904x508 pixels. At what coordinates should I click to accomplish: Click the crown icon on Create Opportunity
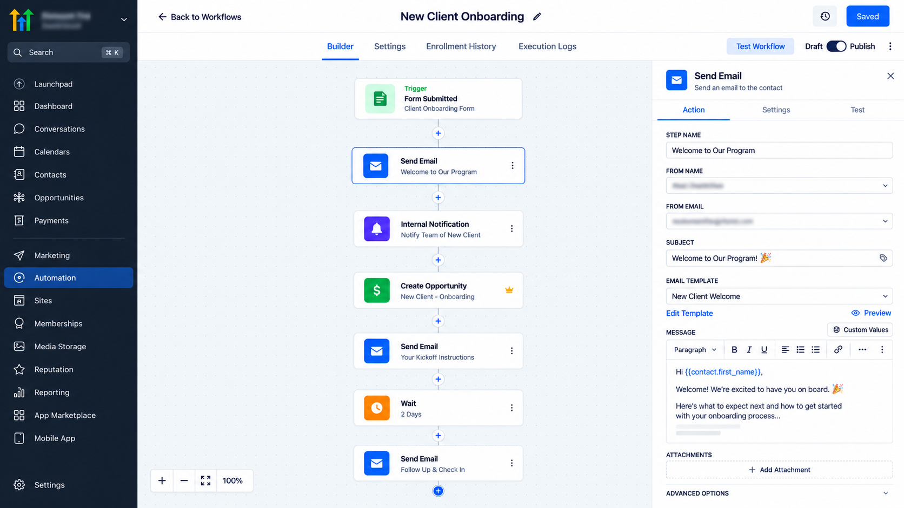point(509,290)
